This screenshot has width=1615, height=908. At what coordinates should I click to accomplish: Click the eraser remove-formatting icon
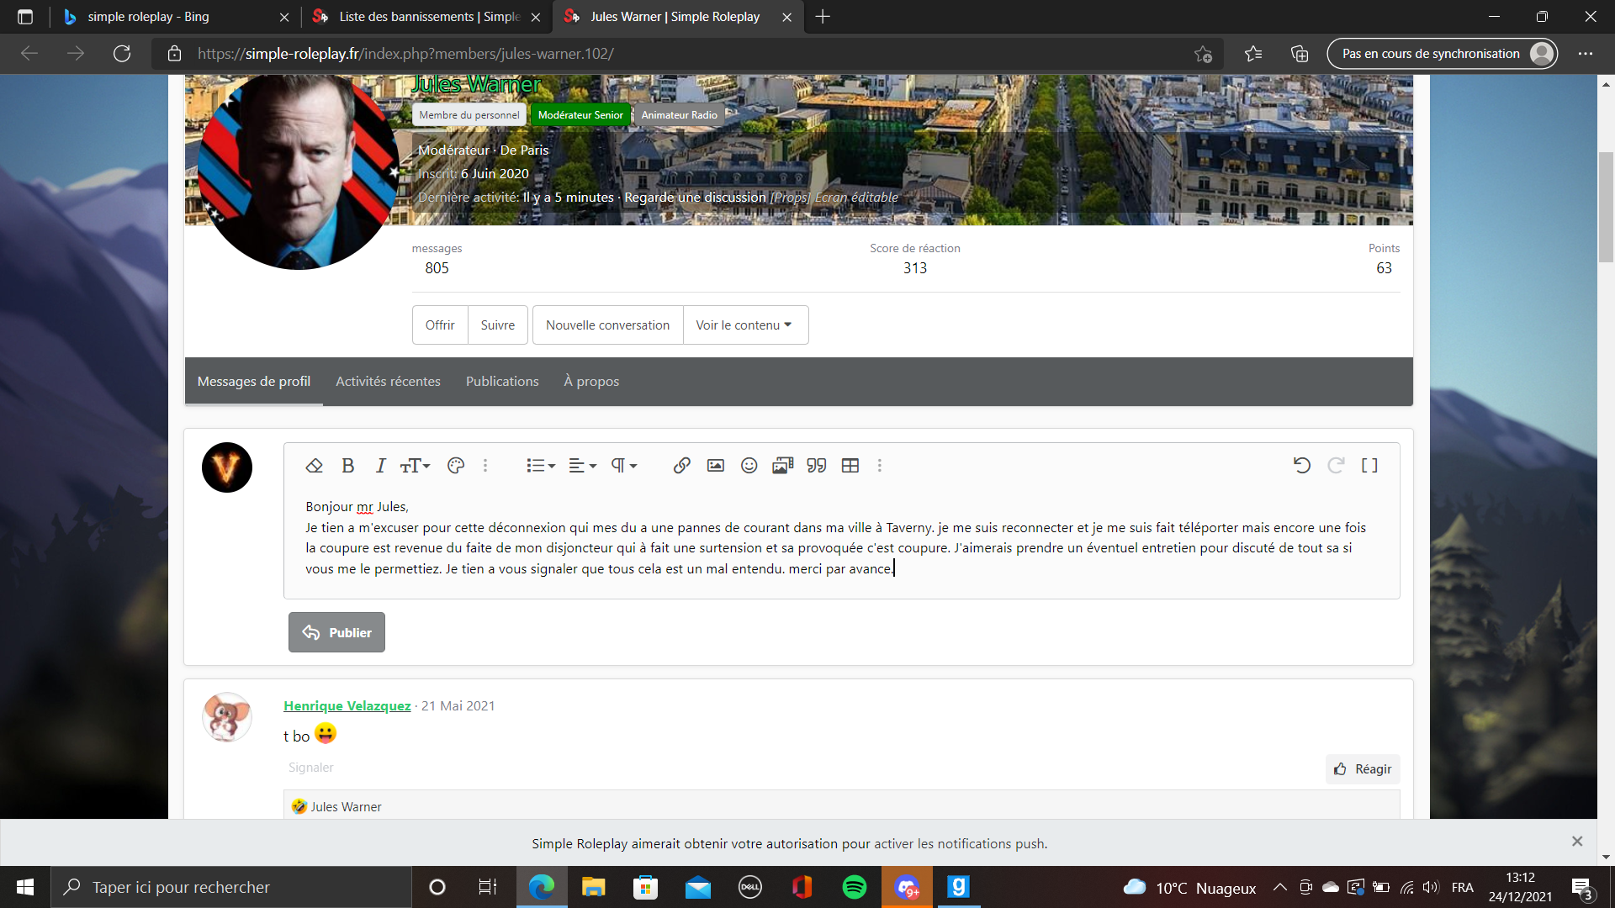pyautogui.click(x=314, y=465)
